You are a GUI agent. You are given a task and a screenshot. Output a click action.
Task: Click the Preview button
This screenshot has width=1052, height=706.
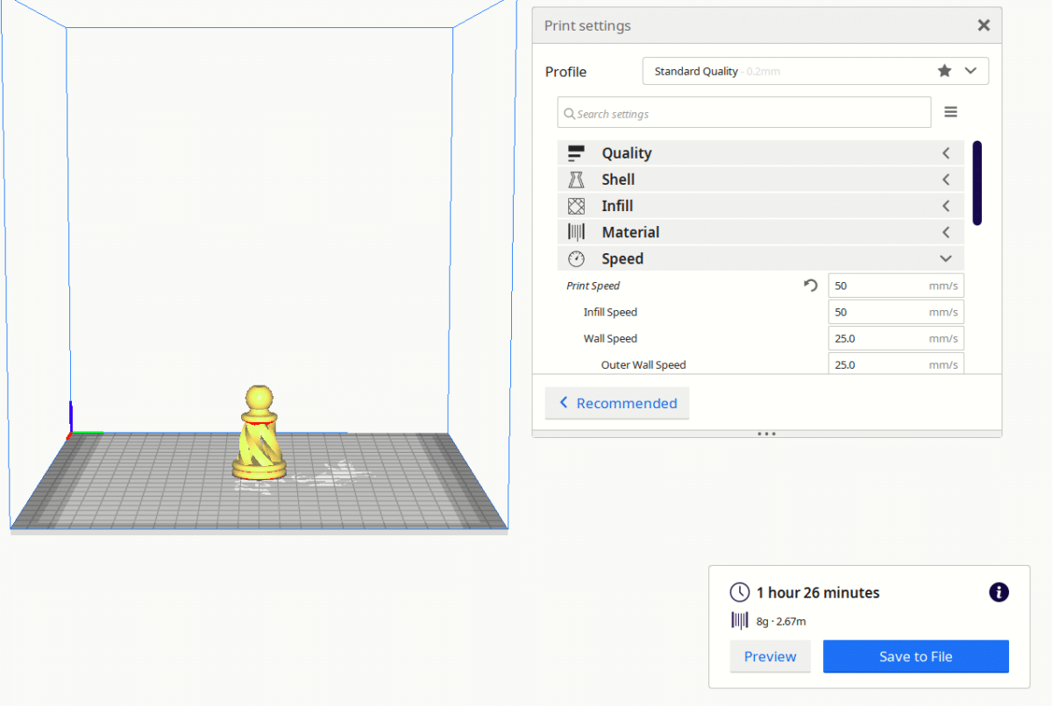point(770,656)
